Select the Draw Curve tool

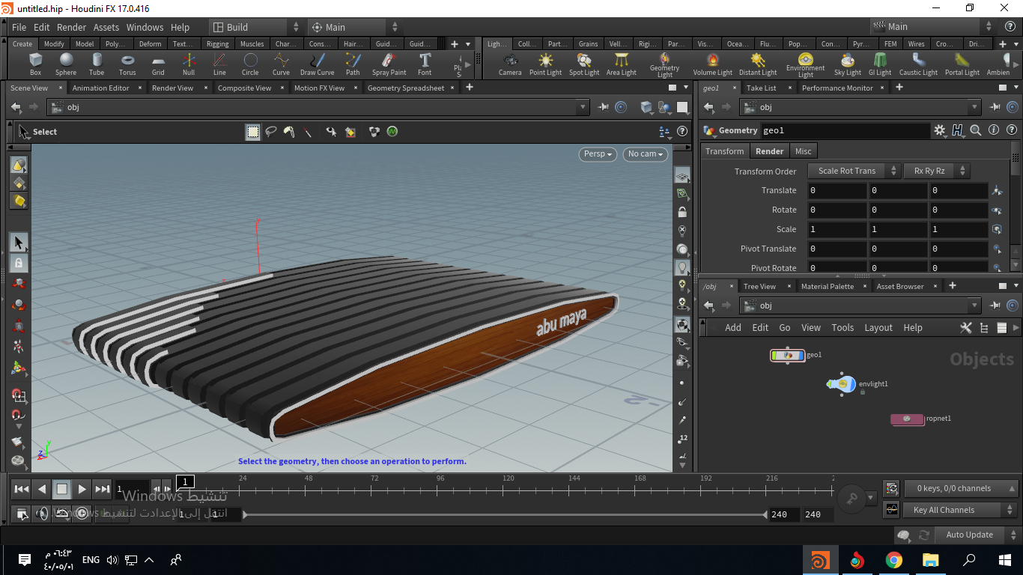coord(318,64)
